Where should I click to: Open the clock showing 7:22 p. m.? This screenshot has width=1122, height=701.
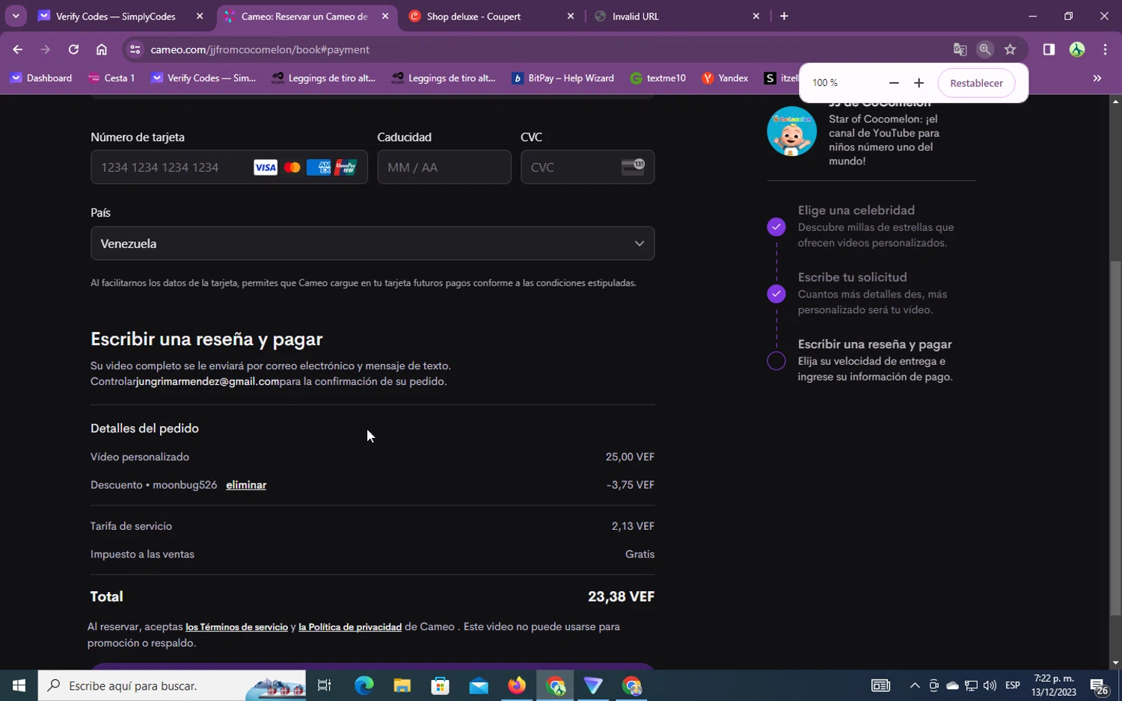point(1054,685)
